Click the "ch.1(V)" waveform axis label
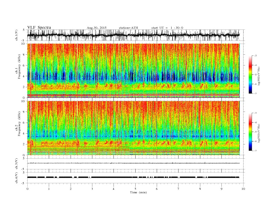Viewport: 274px width, 212px height. [x=17, y=35]
